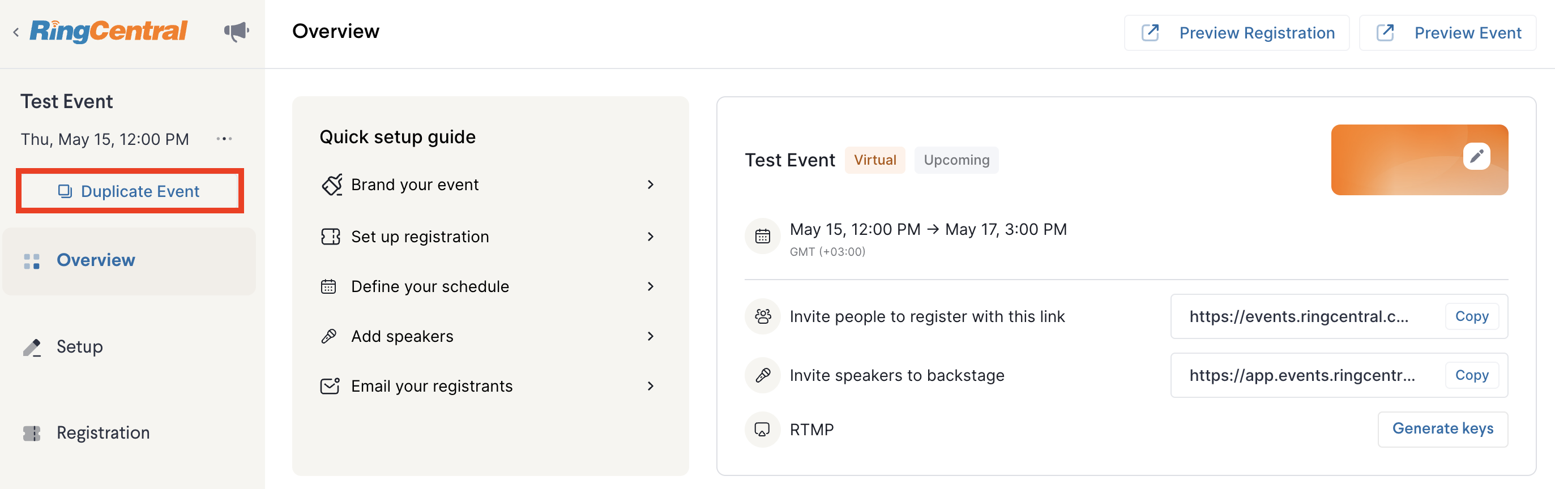This screenshot has height=489, width=1555.
Task: Open the Email your registrants step
Action: tap(488, 386)
